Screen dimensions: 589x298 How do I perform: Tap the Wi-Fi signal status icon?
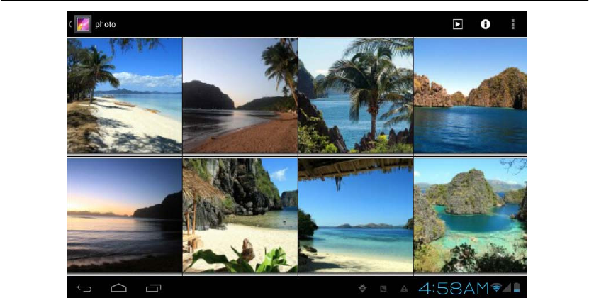pos(496,288)
